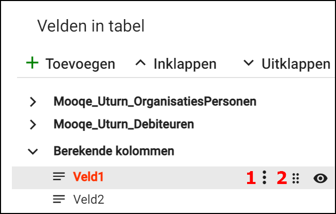Select the Veld1 field name

(x=88, y=177)
